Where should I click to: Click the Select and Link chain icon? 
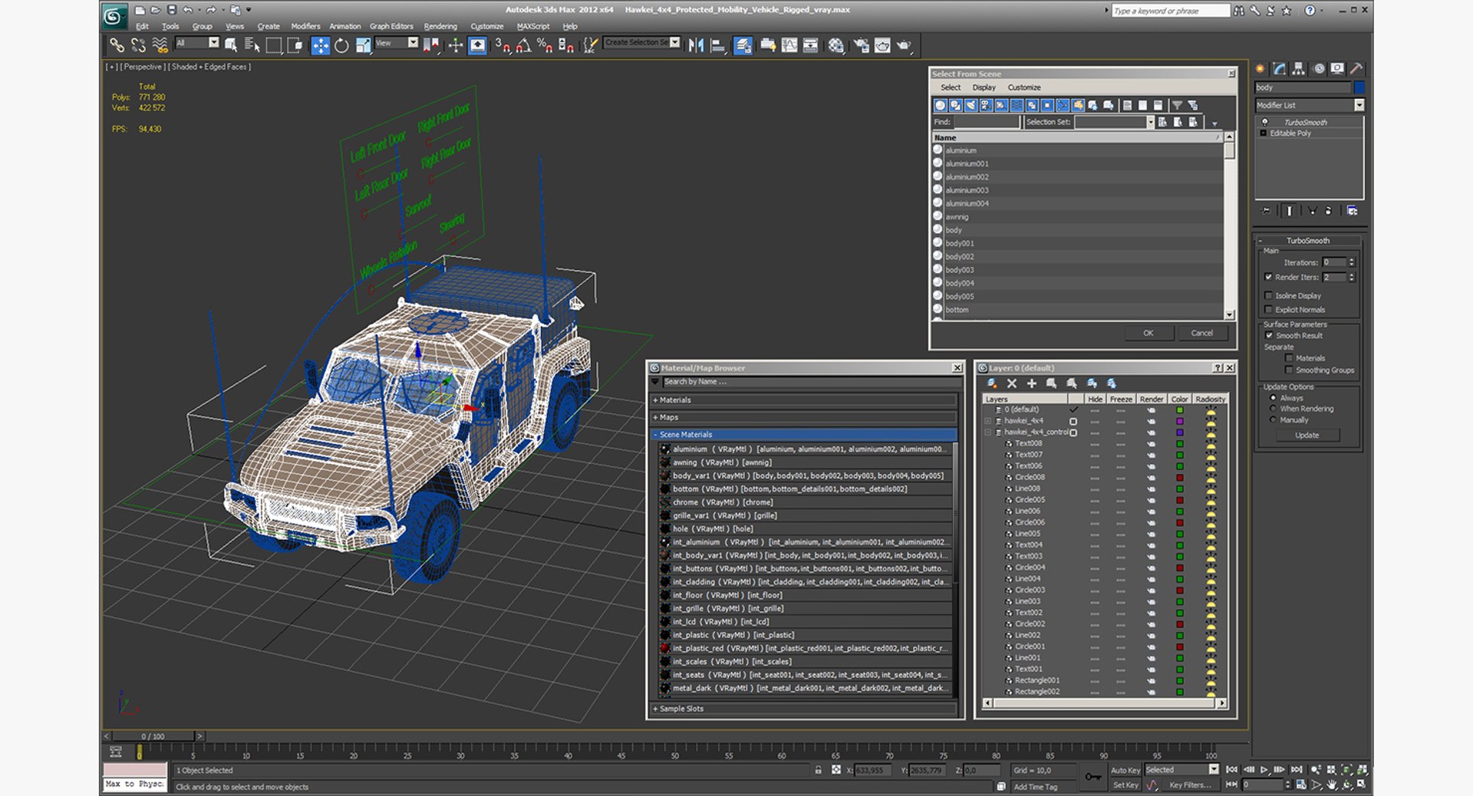[117, 45]
